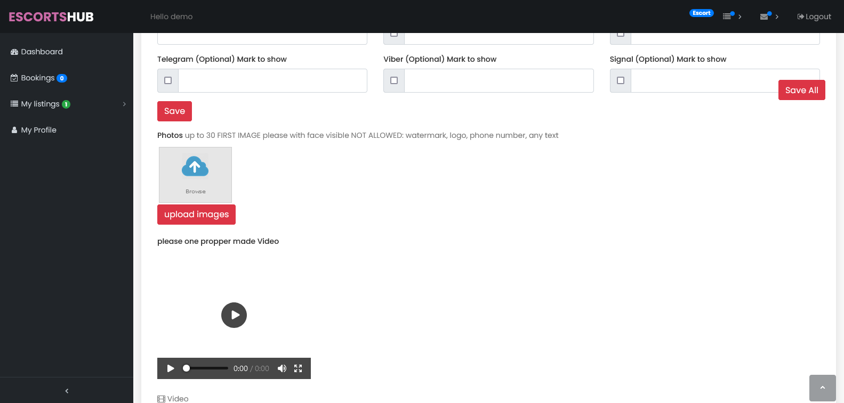Image resolution: width=844 pixels, height=403 pixels.
Task: Click the red Save button
Action: tap(174, 111)
